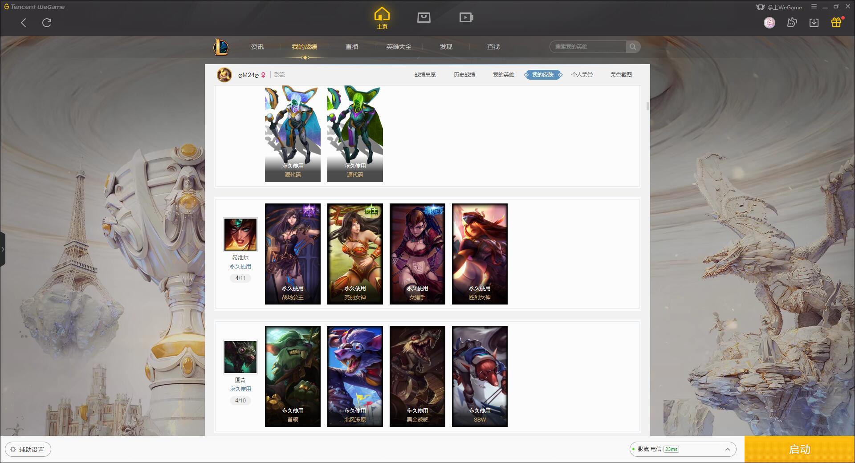Click the 搜索我的英雄 search field
Image resolution: width=855 pixels, height=463 pixels.
[x=588, y=47]
